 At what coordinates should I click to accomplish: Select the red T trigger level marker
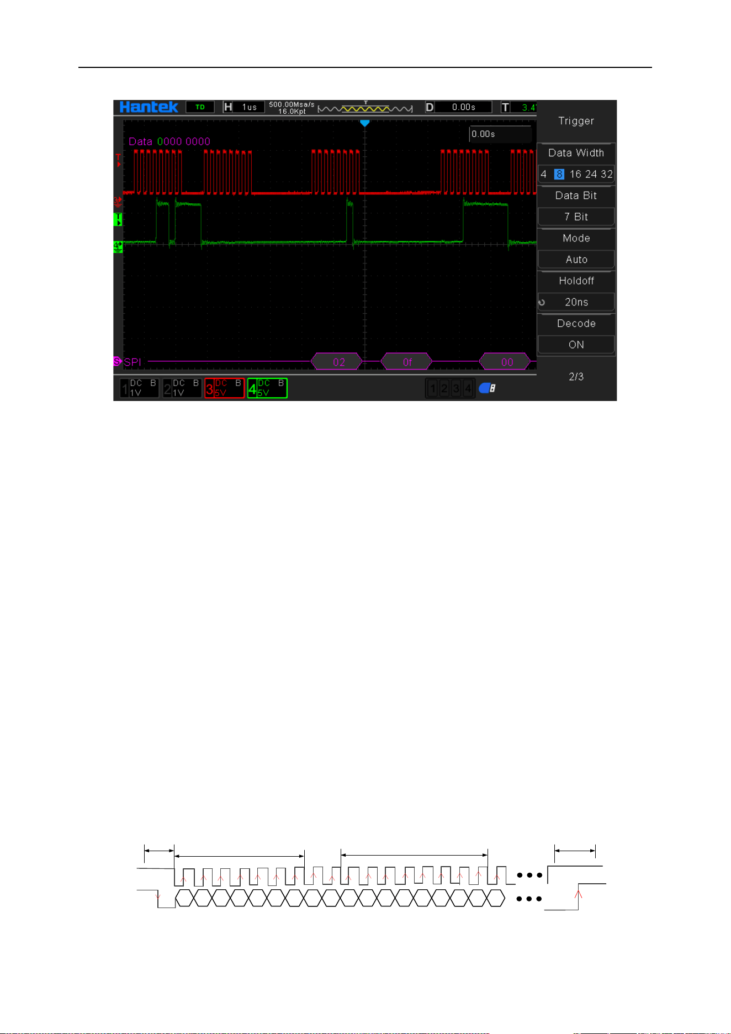pos(118,160)
